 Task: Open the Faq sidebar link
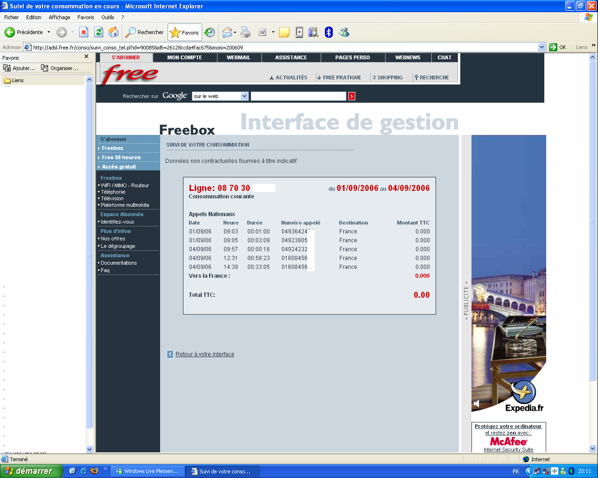[x=105, y=270]
